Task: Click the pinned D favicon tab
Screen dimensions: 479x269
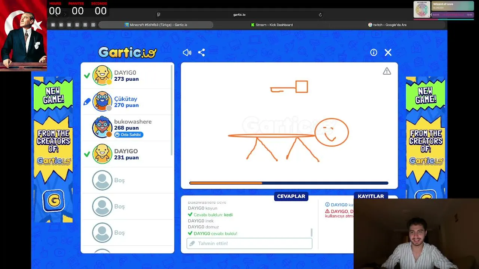Action: (x=53, y=25)
